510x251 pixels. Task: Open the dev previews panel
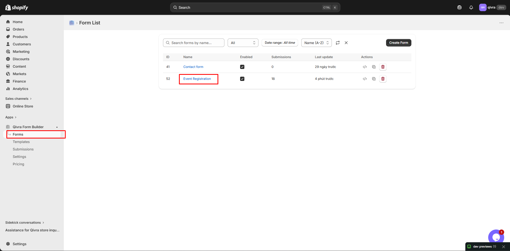click(482, 246)
